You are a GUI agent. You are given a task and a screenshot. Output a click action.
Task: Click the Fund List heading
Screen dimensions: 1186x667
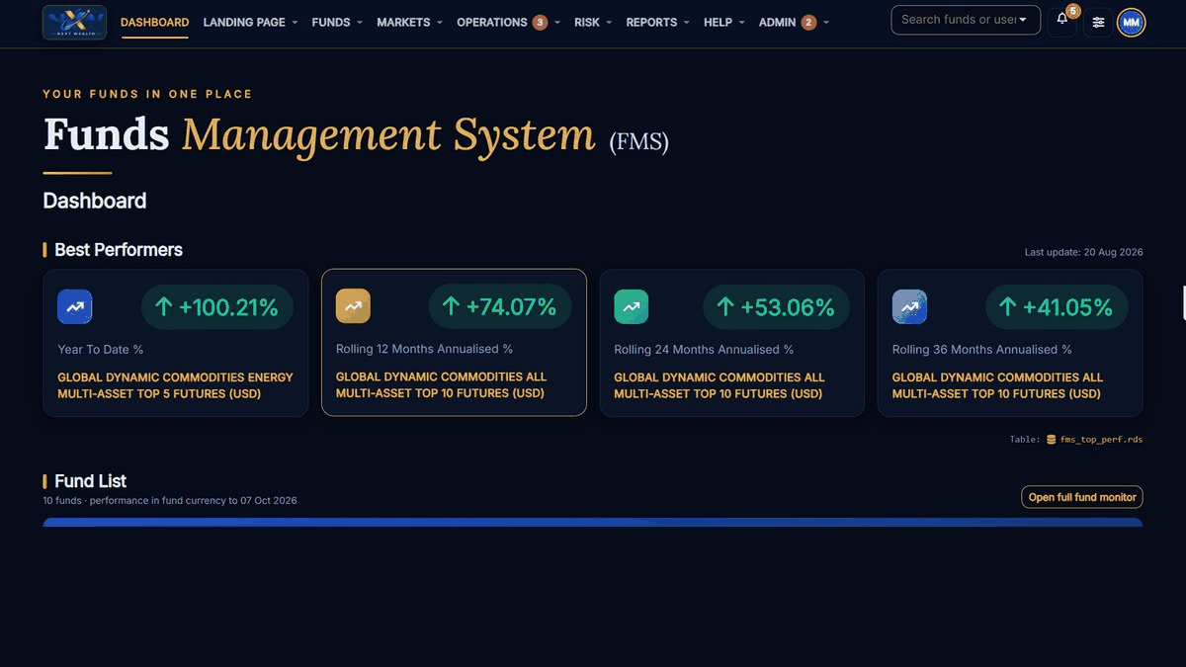pos(90,481)
